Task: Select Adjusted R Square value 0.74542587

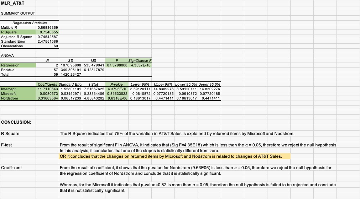Action: [x=47, y=37]
